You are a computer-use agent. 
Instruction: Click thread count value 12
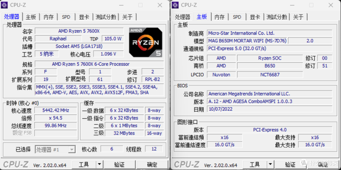click(x=154, y=149)
